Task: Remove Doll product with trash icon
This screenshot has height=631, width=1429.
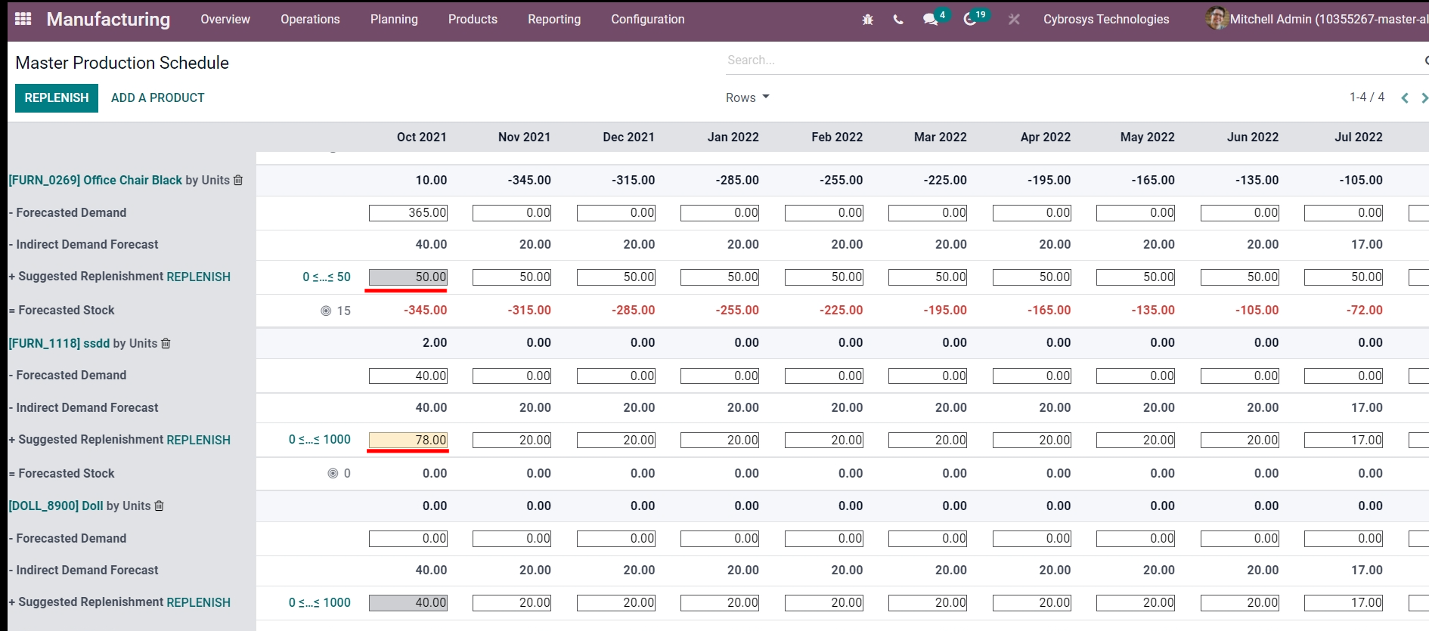Action: click(x=159, y=506)
